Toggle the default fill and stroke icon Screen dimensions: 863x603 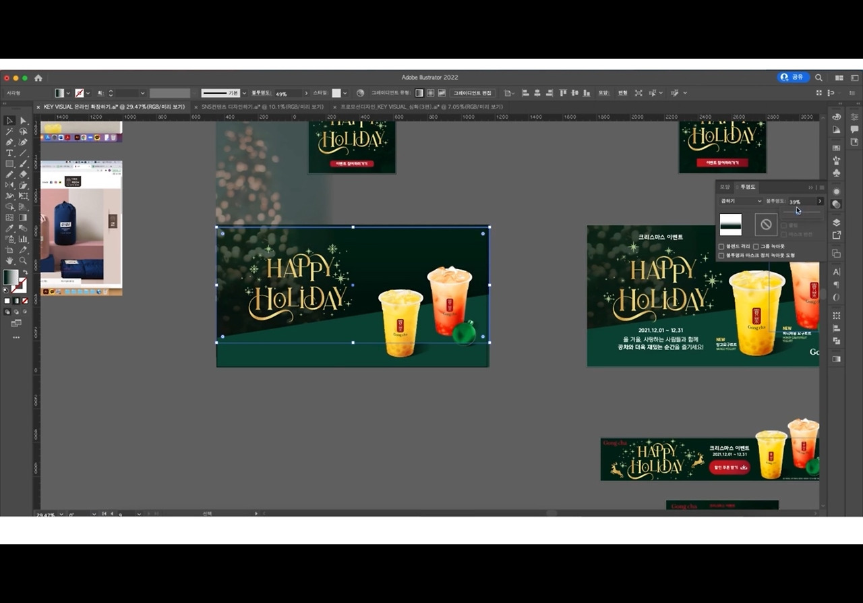[x=6, y=290]
